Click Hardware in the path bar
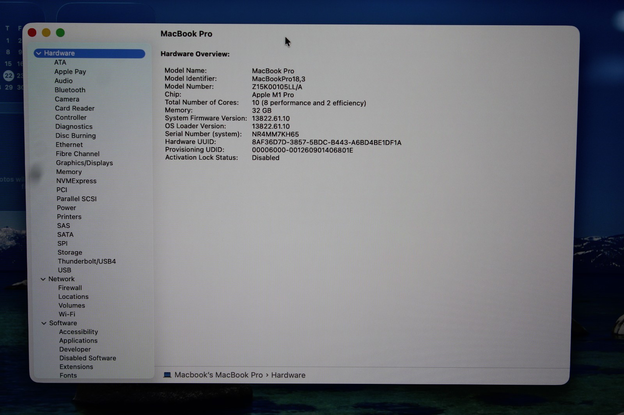Image resolution: width=624 pixels, height=415 pixels. coord(288,375)
